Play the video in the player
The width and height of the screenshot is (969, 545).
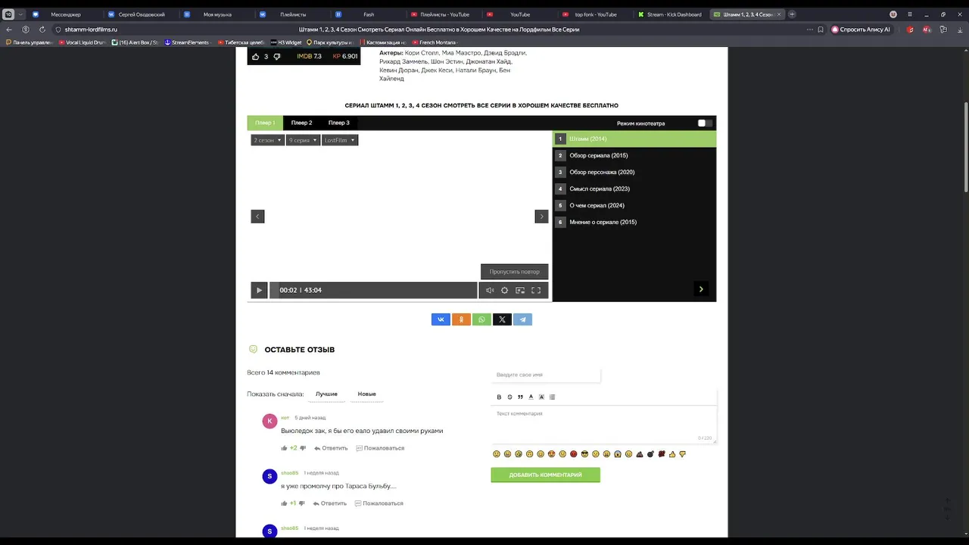259,290
